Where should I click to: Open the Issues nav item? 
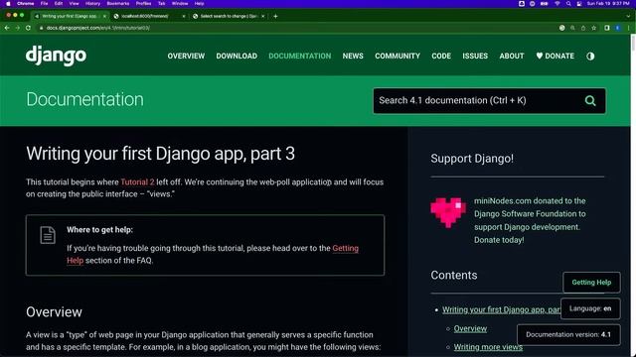(475, 57)
